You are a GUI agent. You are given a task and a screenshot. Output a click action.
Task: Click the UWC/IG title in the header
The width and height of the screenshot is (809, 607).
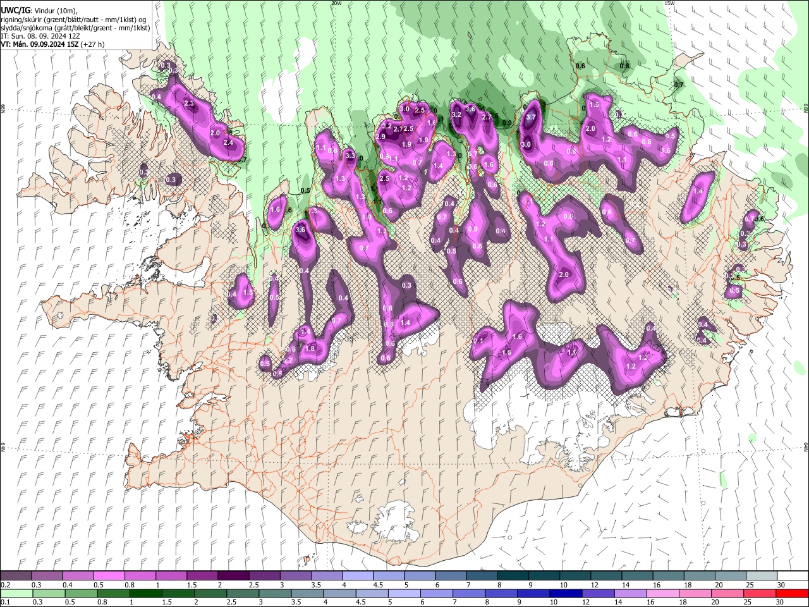pyautogui.click(x=15, y=11)
